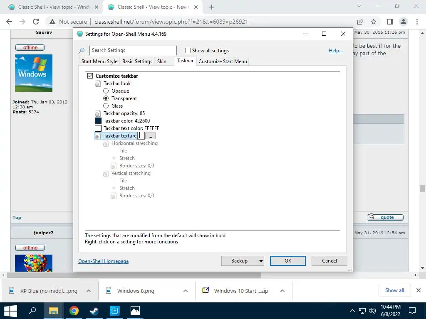Click the icon beside vertical Border sizes
Screen dimensions: 426x319
click(113, 196)
